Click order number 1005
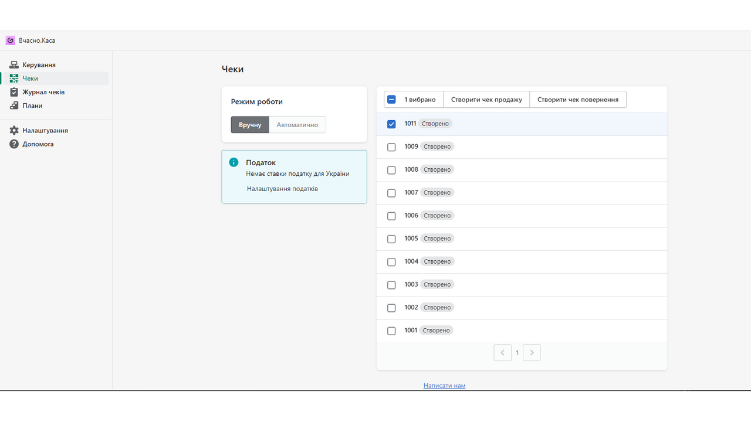Image resolution: width=751 pixels, height=422 pixels. tap(411, 239)
